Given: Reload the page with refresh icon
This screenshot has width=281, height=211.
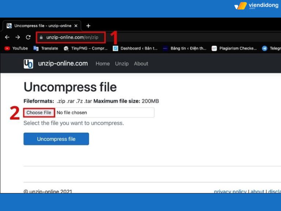Looking at the screenshot, I should [28, 37].
